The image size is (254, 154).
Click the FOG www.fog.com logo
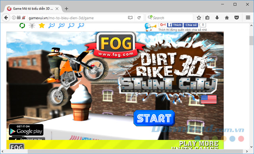click(115, 45)
